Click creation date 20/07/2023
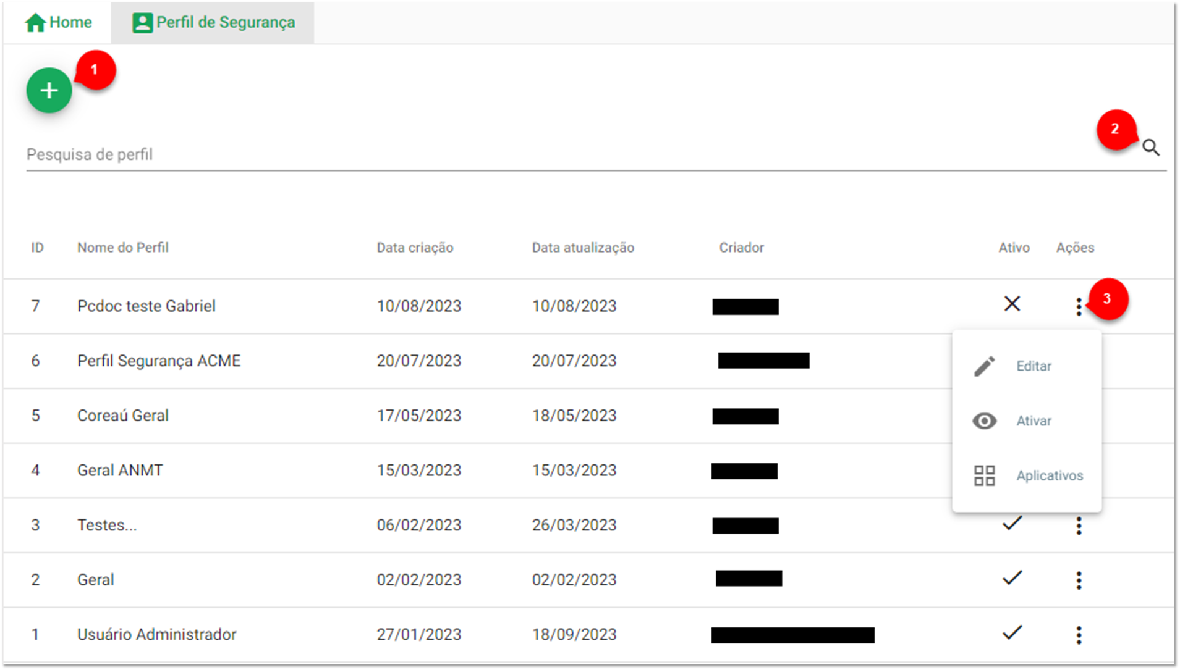 [x=419, y=361]
